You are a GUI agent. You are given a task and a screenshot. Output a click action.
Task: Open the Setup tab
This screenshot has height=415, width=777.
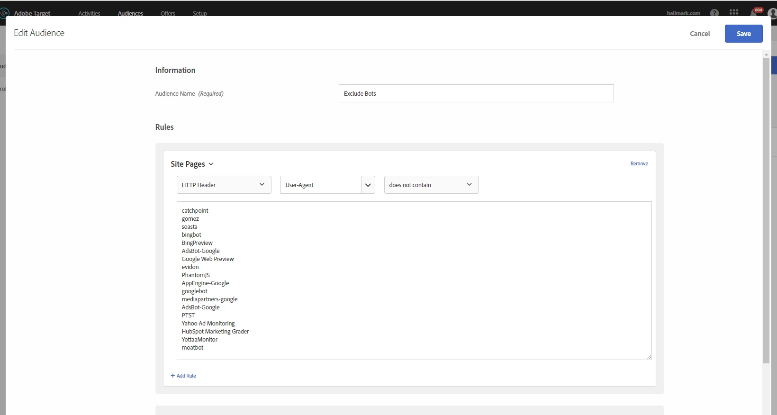(x=200, y=13)
